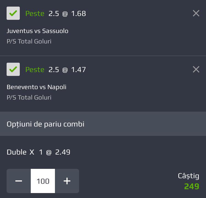
Task: Click P/S Total Goluri under Juventus match
Action: coord(29,41)
